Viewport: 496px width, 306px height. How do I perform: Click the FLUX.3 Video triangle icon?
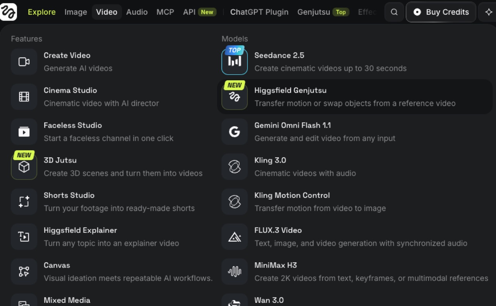click(x=234, y=237)
